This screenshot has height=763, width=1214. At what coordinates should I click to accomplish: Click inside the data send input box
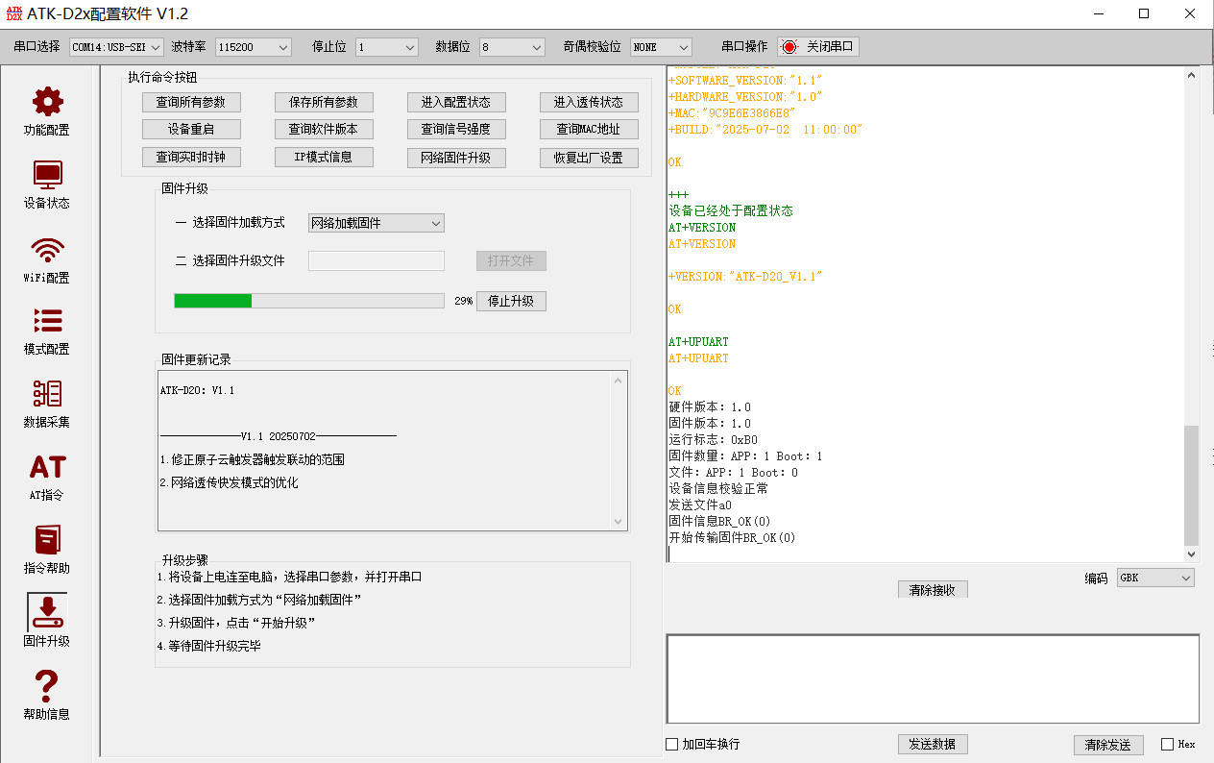(933, 678)
